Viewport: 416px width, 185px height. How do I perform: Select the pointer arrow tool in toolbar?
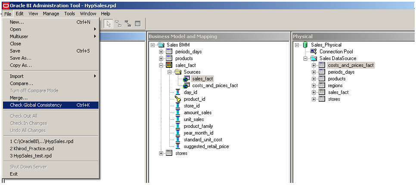pos(108,24)
